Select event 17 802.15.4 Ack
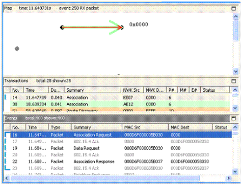The height and width of the screenshot is (185, 241). (121, 141)
